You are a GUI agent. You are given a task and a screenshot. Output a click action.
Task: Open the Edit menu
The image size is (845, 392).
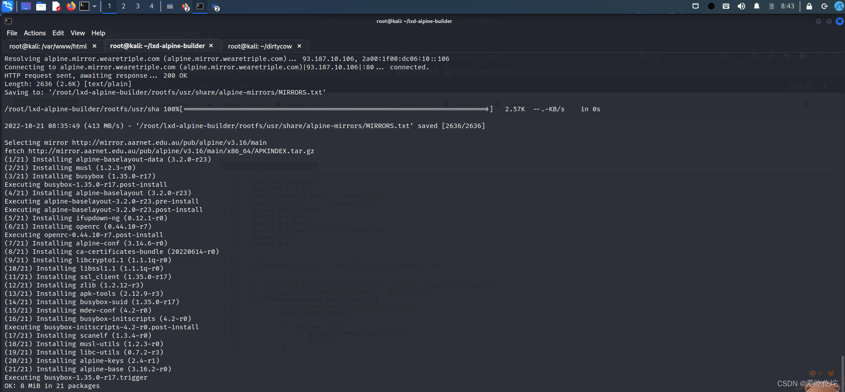click(58, 33)
